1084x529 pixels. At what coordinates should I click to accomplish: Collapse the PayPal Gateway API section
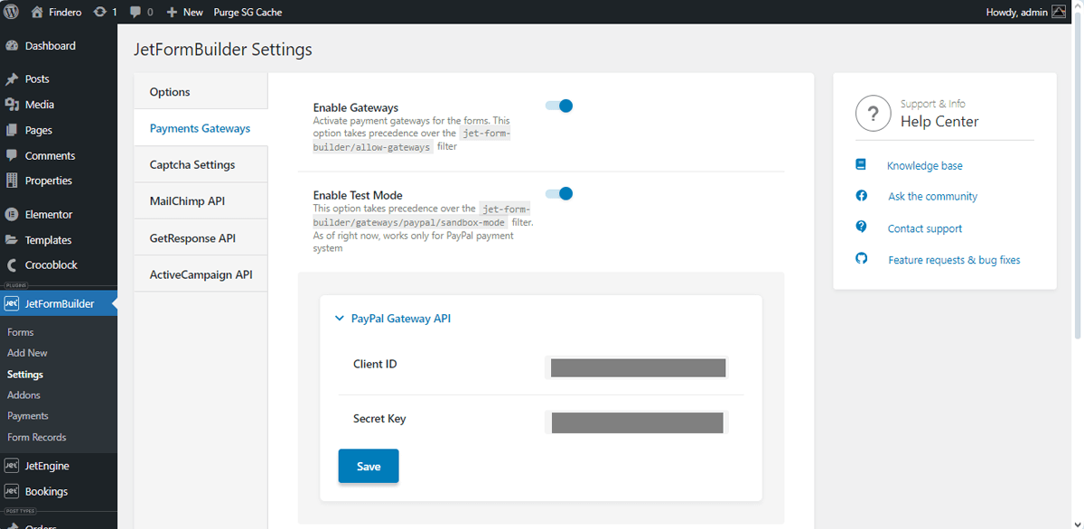(339, 318)
